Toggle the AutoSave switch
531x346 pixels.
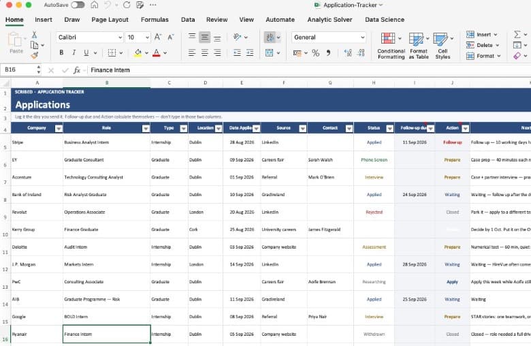(x=78, y=5)
